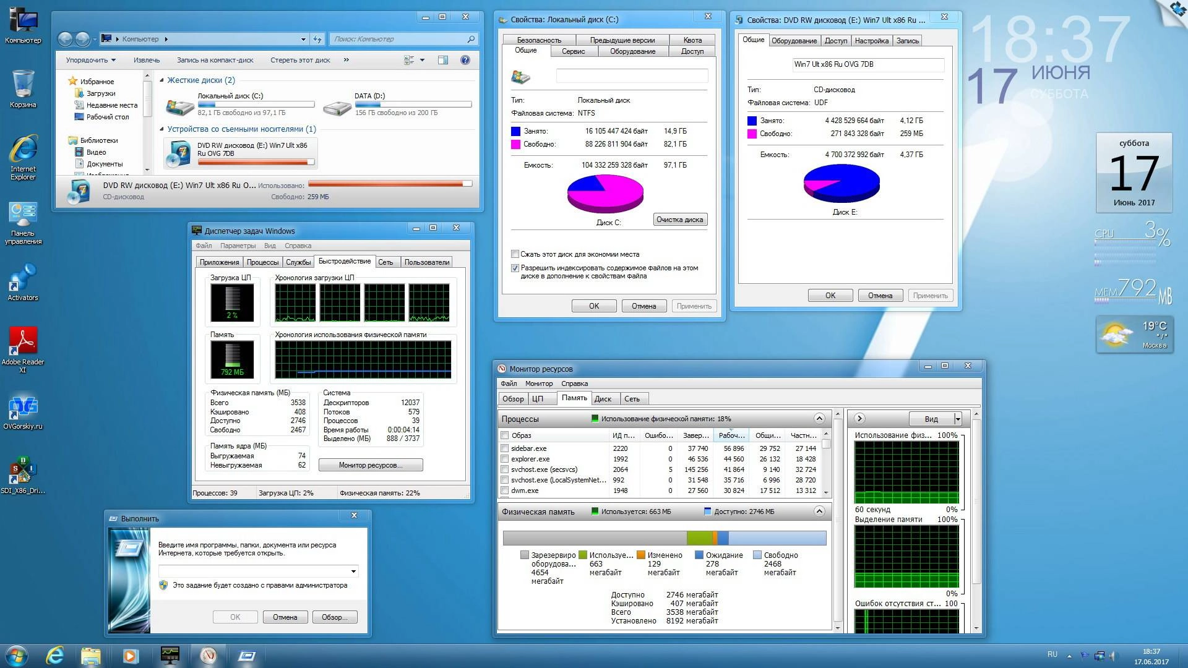
Task: Toggle preview pane icon in Explorer
Action: pyautogui.click(x=443, y=60)
